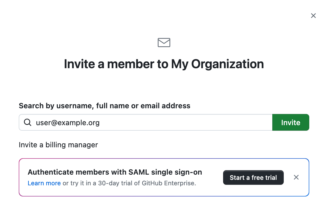Click GitHub Enterprise text in banner

click(168, 183)
